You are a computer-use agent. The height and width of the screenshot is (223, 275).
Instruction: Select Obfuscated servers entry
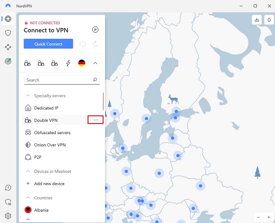[62, 133]
